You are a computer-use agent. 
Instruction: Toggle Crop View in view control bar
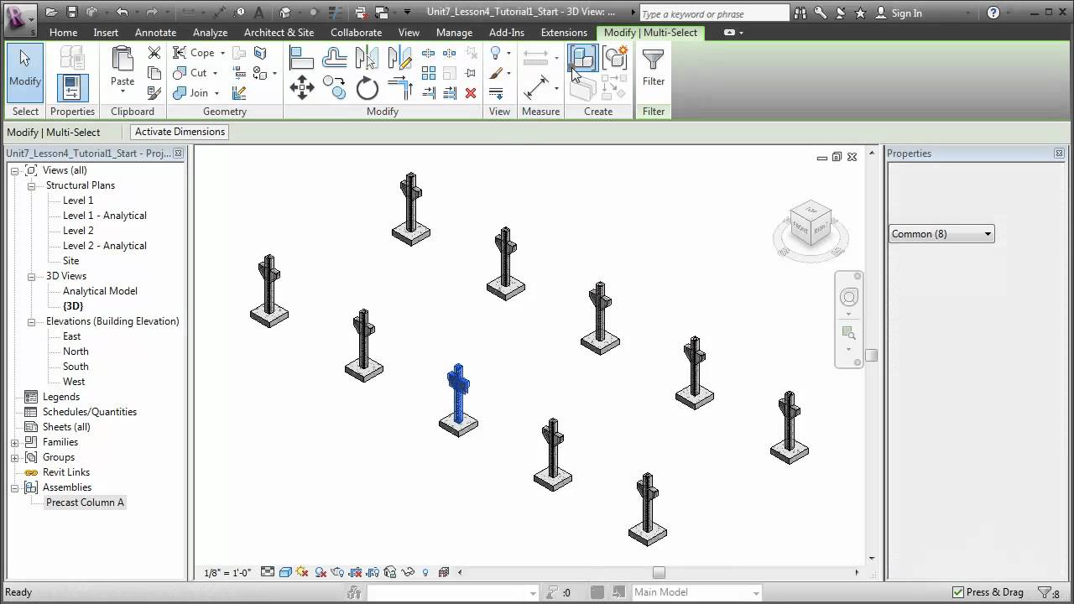355,572
